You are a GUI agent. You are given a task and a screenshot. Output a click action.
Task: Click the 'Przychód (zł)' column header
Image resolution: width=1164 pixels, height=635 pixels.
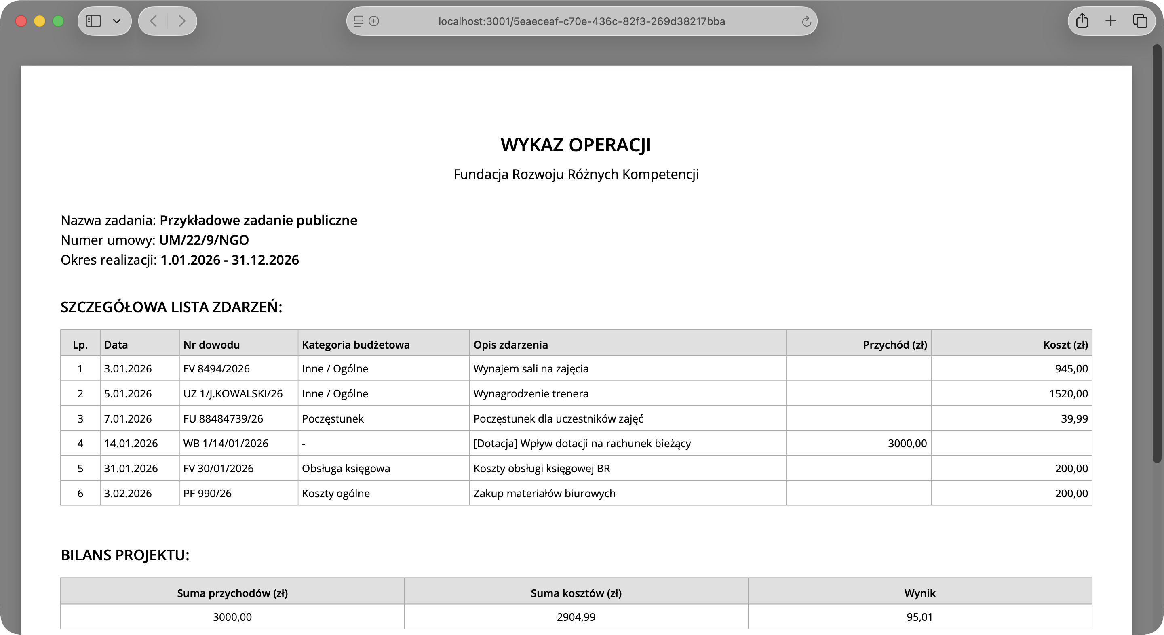[x=895, y=344]
